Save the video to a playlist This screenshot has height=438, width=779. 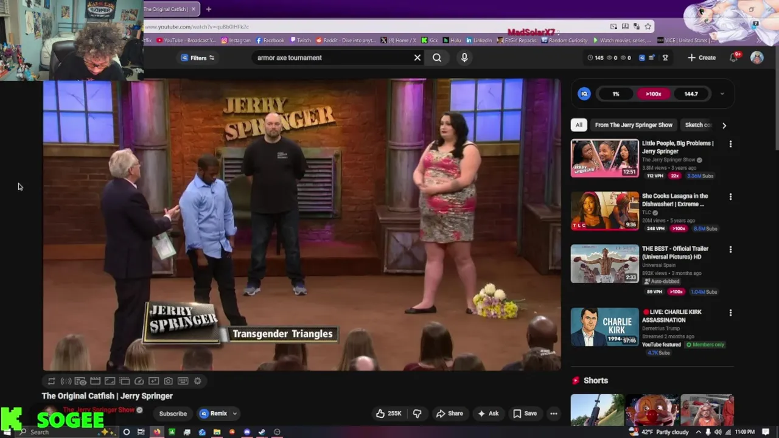525,414
